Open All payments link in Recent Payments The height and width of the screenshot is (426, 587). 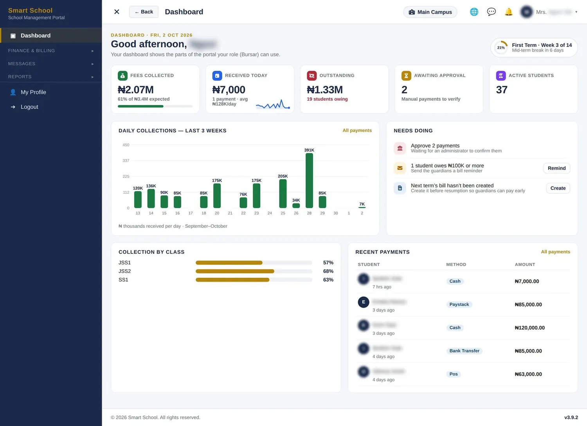pyautogui.click(x=555, y=252)
